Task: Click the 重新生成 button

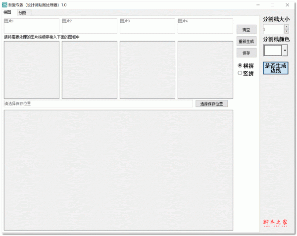Action: click(247, 41)
